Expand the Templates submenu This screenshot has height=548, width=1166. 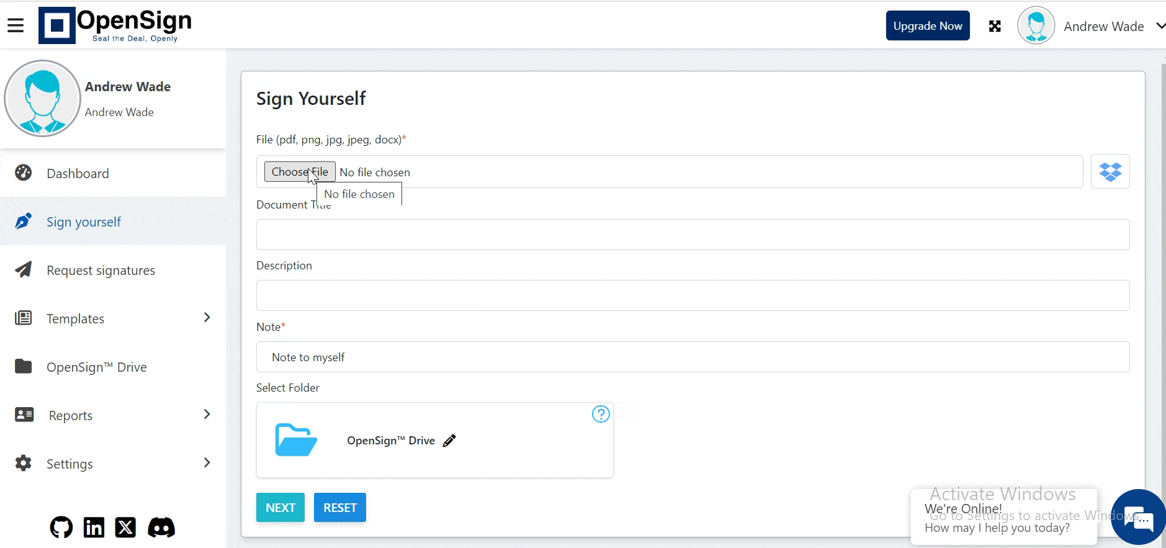pos(207,318)
